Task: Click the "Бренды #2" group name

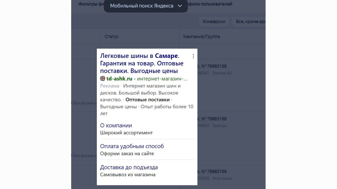Action: 222,73
